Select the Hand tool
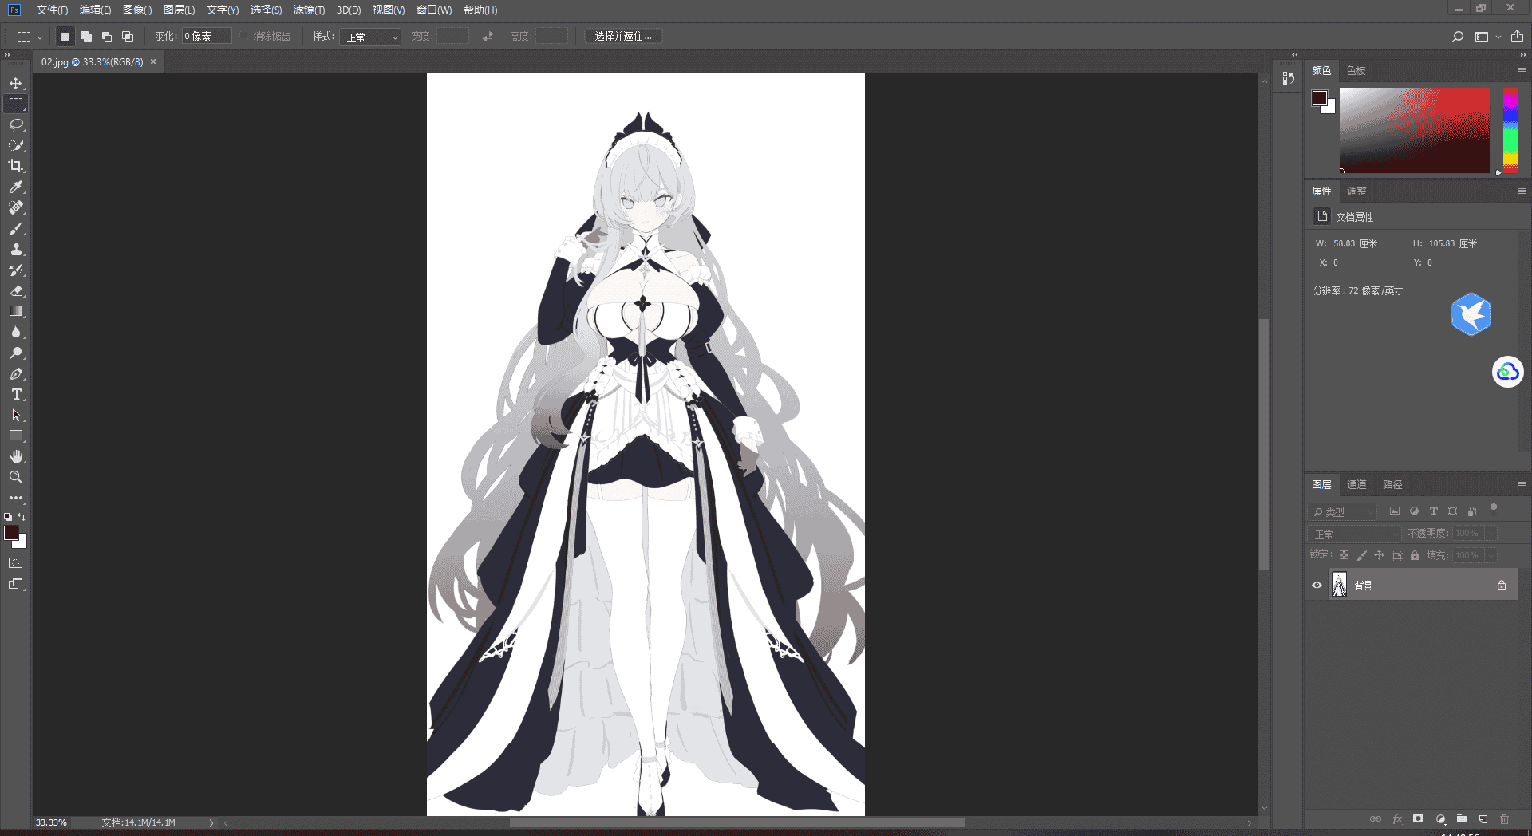The image size is (1532, 836). tap(16, 456)
